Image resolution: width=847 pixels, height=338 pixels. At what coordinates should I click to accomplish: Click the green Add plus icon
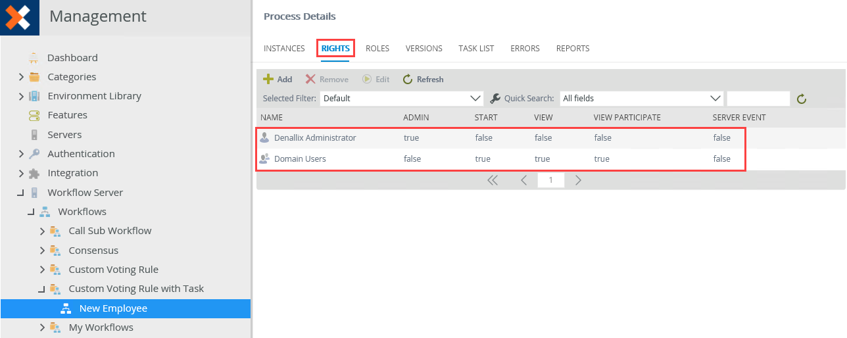pos(268,79)
